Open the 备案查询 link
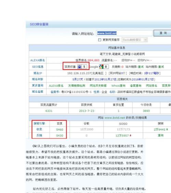Viewport: 171px width, 193px height. (136, 86)
